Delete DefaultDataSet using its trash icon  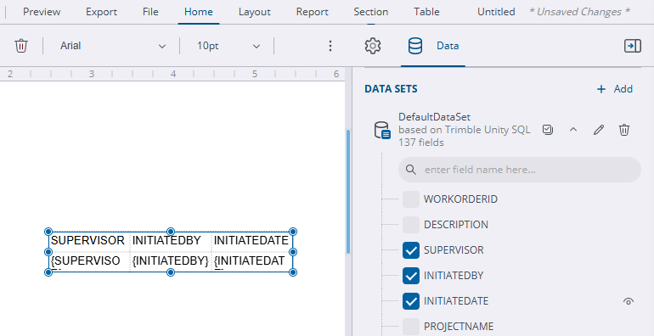[x=624, y=130]
